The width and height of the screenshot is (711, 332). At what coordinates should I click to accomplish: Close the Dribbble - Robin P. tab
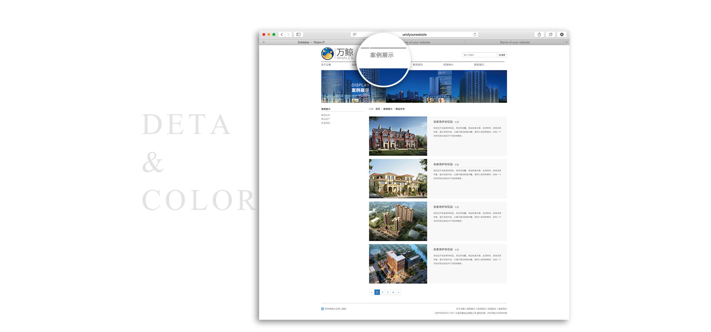pyautogui.click(x=263, y=42)
